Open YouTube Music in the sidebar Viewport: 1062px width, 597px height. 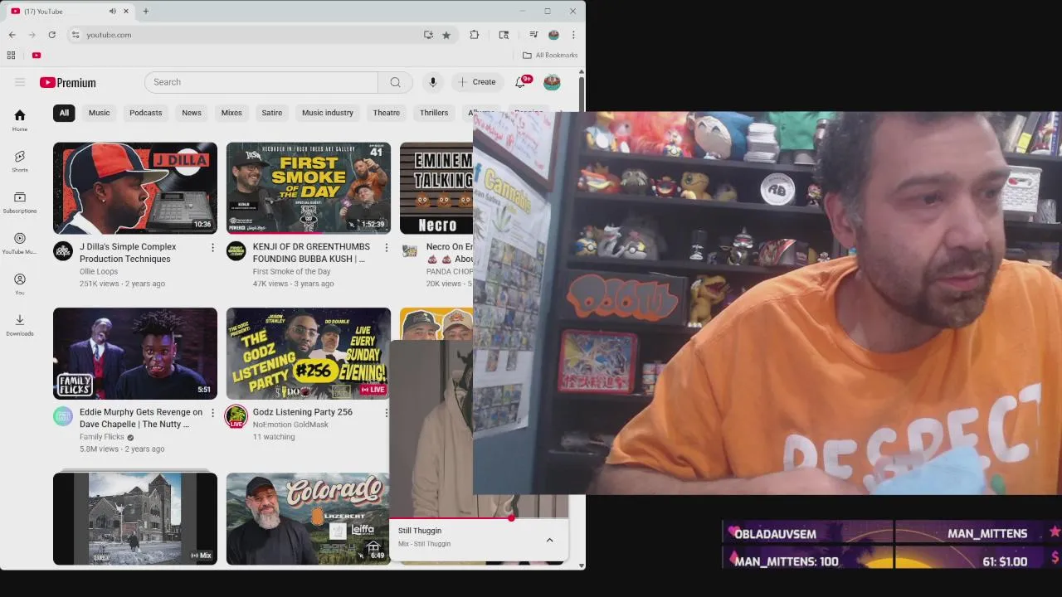(20, 243)
